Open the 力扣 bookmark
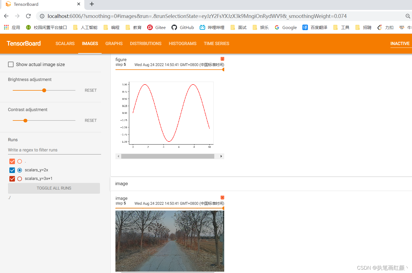 pyautogui.click(x=385, y=27)
